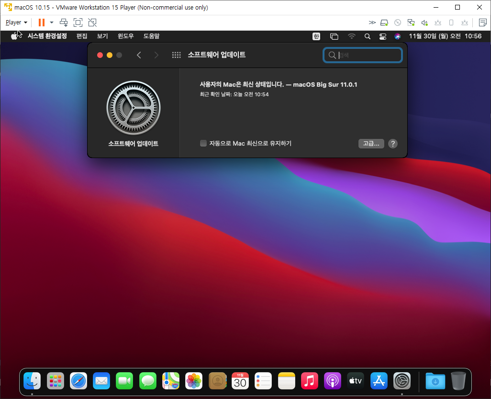Open the help question mark button
The height and width of the screenshot is (399, 491).
pyautogui.click(x=393, y=144)
